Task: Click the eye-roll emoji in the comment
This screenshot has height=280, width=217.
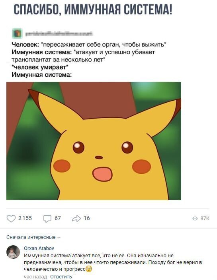Action: pyautogui.click(x=89, y=269)
